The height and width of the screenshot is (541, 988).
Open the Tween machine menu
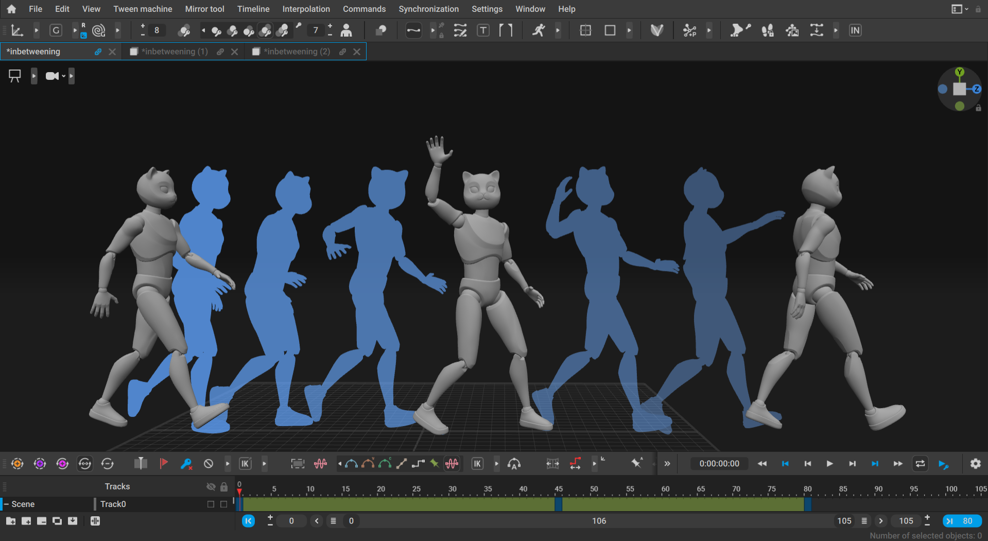pyautogui.click(x=143, y=9)
